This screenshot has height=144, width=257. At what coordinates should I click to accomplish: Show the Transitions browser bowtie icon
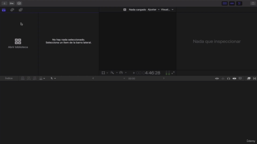255,78
